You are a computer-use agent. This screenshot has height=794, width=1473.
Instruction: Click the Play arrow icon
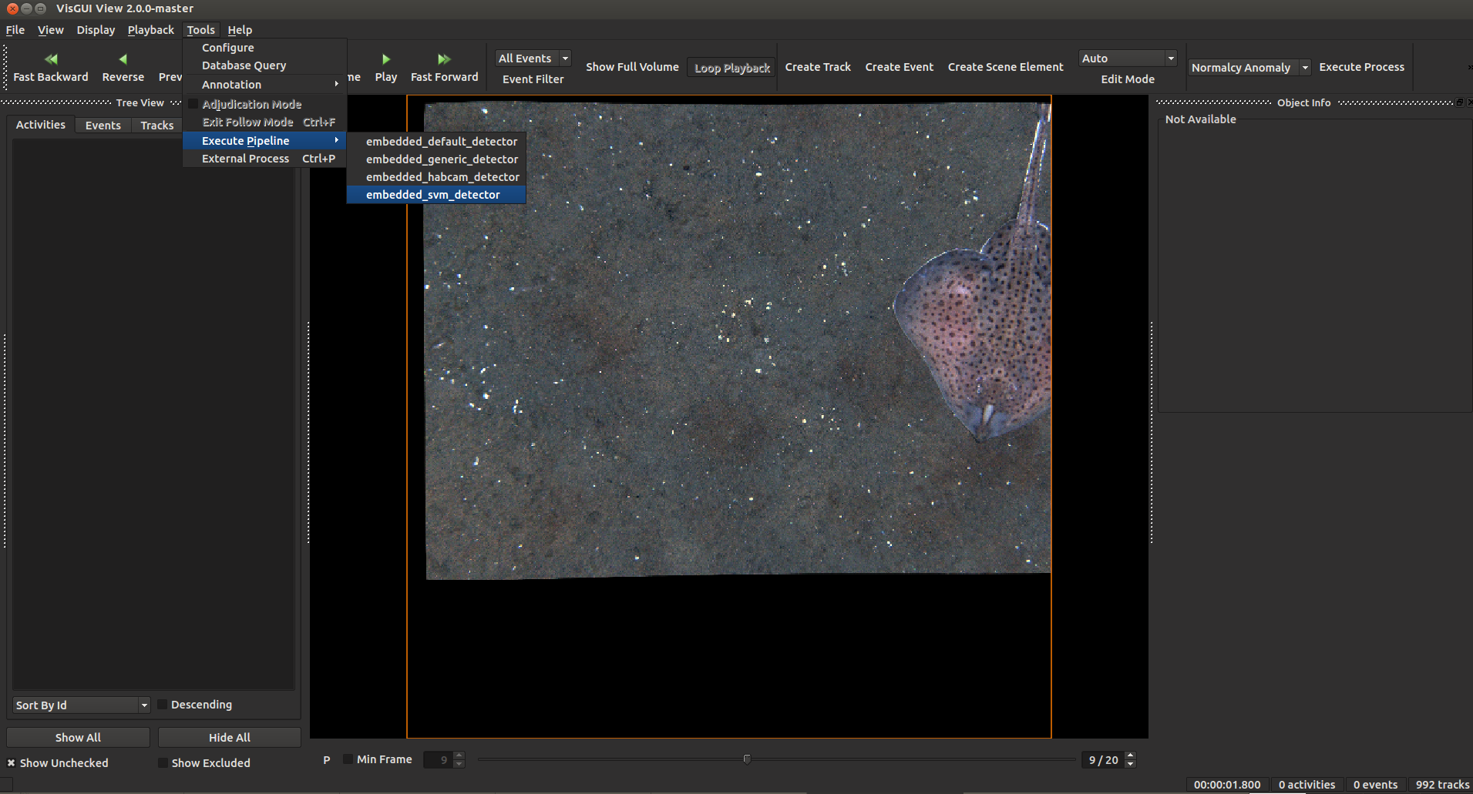pos(386,59)
